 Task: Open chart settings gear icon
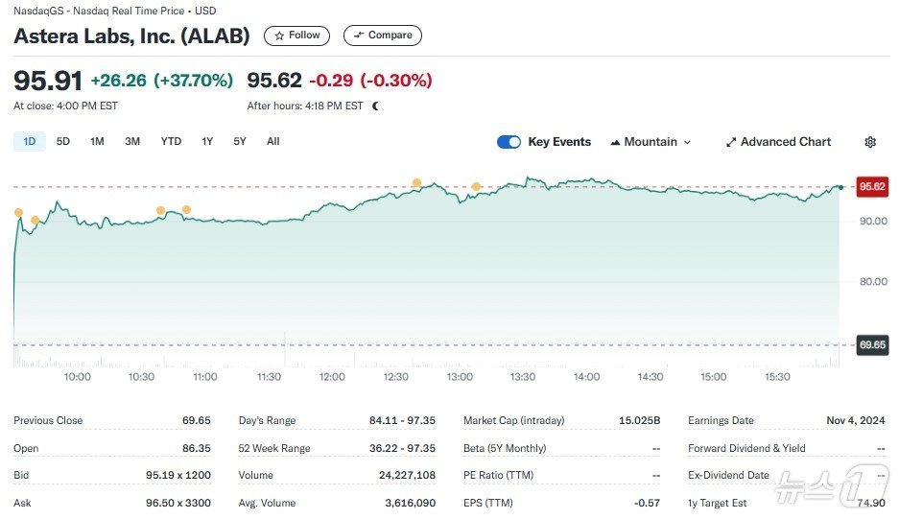click(x=870, y=142)
